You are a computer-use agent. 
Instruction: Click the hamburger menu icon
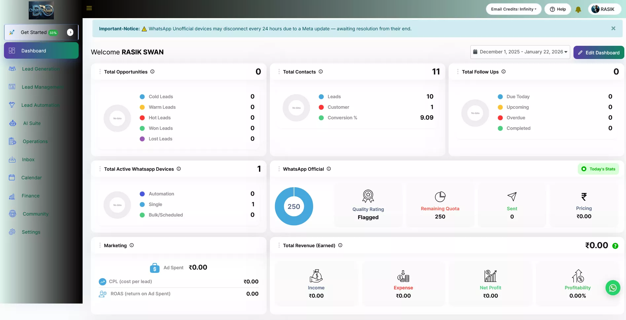89,8
